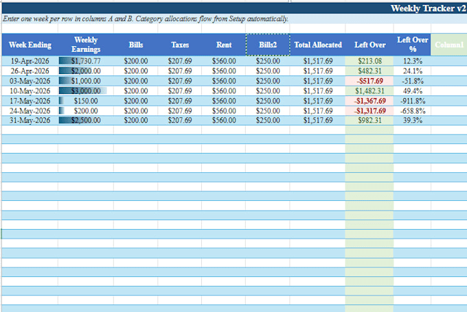Select the -911.8% percentage cell
The image size is (467, 312).
tap(412, 101)
